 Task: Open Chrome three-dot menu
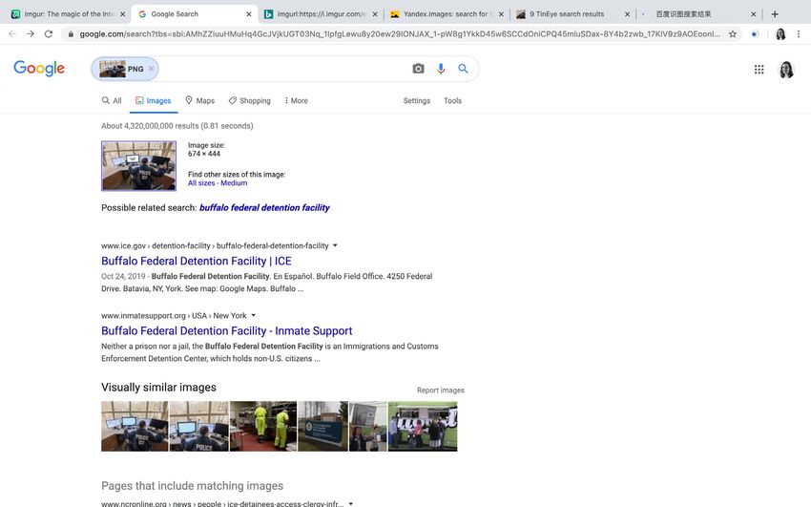point(799,34)
